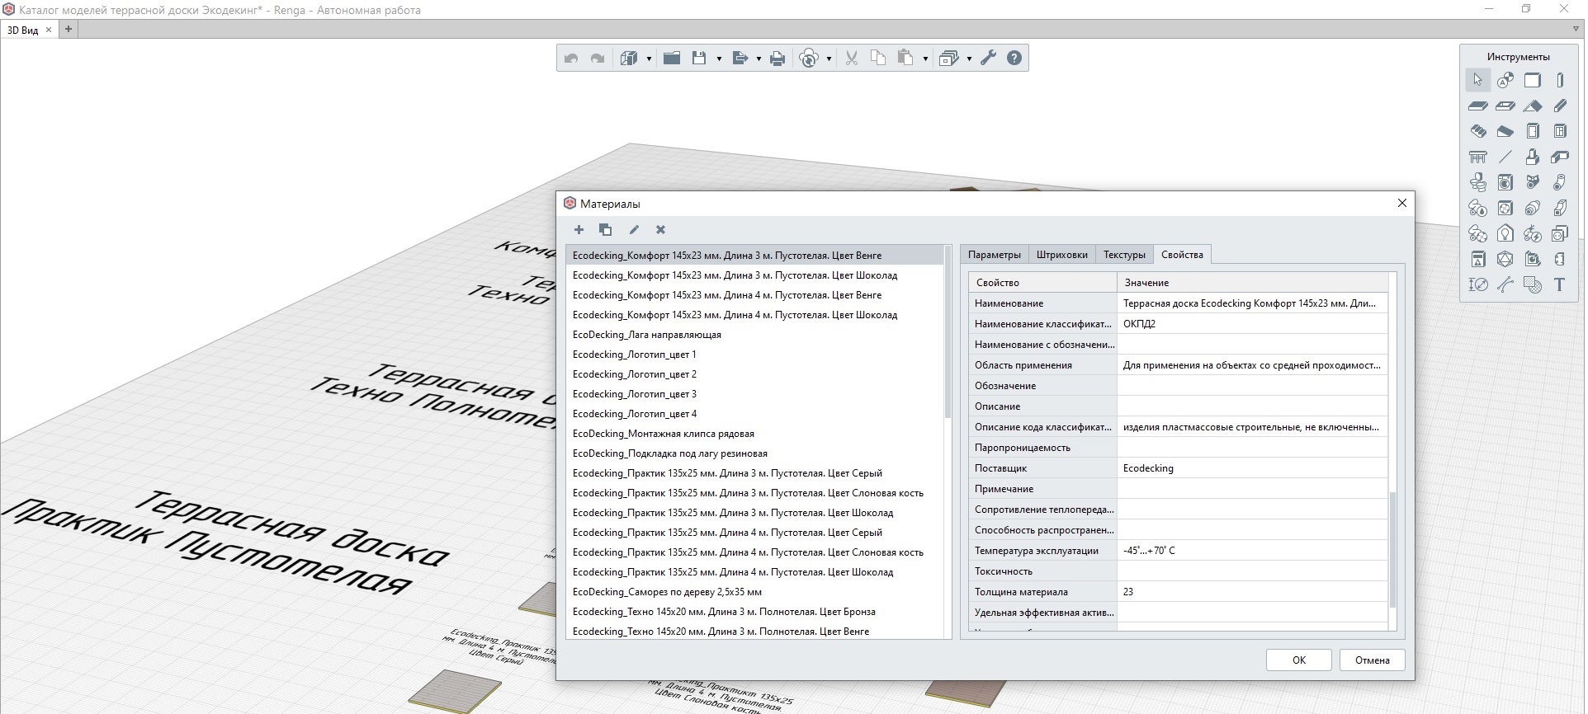
Task: Open the Paste options dropdown arrow
Action: tap(925, 59)
